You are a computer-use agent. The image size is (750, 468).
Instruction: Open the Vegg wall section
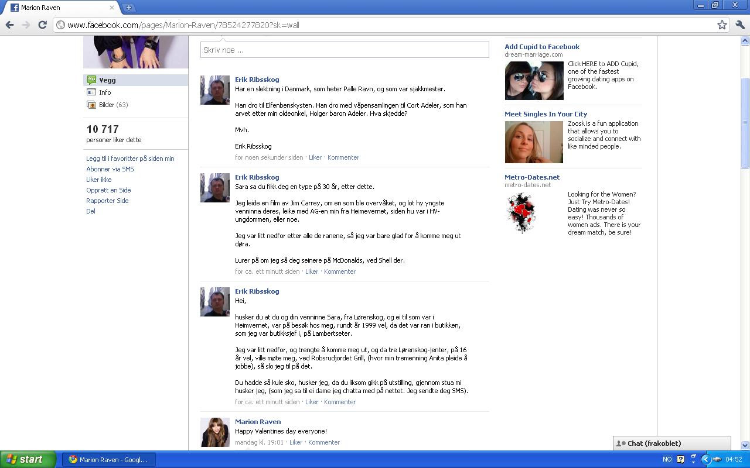[135, 80]
